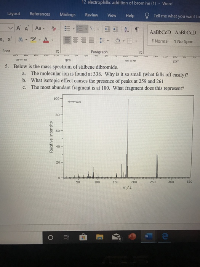The image size is (200, 267).
Task: Apply paragraph shading with paint bucket
Action: tap(117, 41)
